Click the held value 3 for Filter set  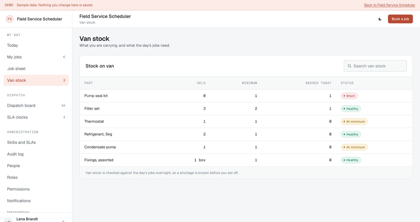pyautogui.click(x=204, y=109)
